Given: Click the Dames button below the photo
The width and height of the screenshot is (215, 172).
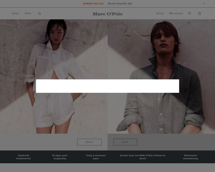Looking at the screenshot, I should (x=90, y=142).
